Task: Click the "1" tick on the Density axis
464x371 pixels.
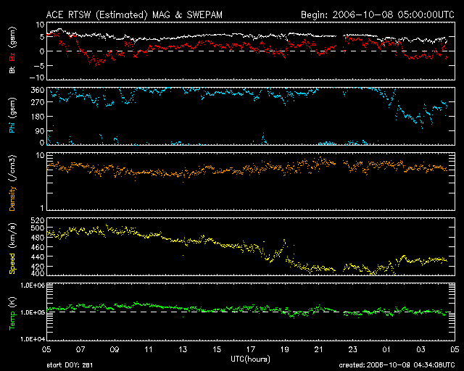Action: [42, 208]
